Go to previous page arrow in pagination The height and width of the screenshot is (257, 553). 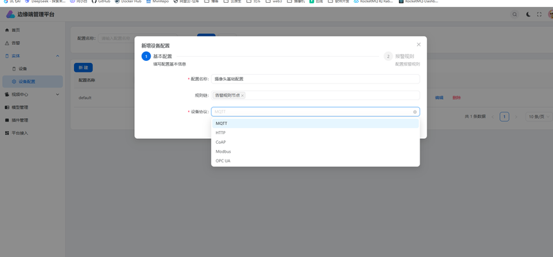493,117
